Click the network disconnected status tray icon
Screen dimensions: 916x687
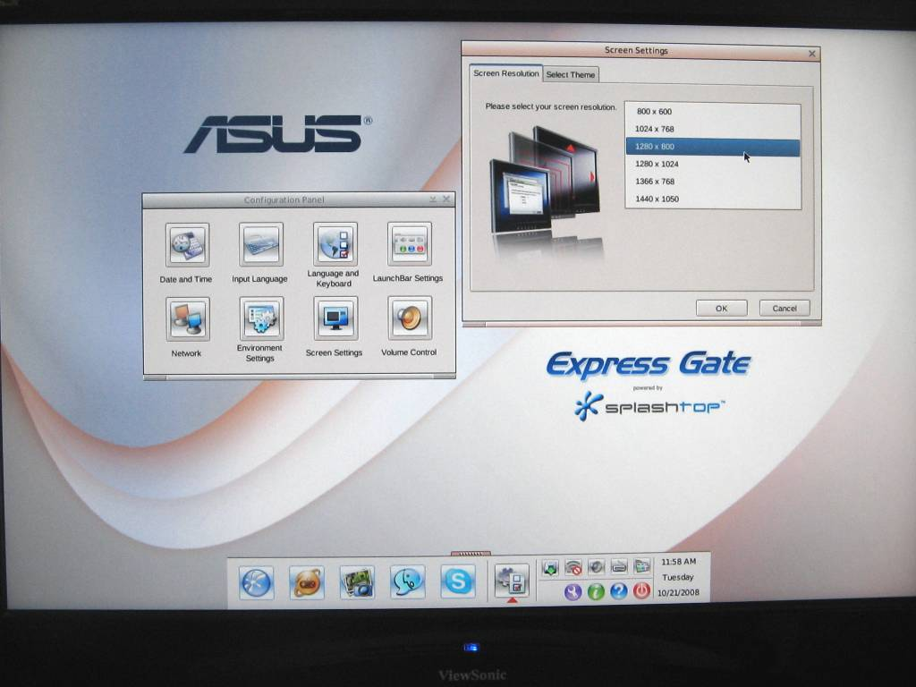click(x=573, y=566)
